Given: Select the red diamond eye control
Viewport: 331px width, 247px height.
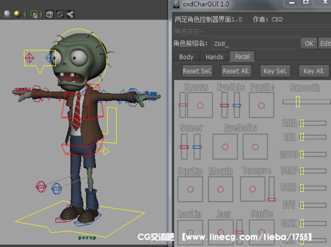Looking at the screenshot, I should pos(29,58).
